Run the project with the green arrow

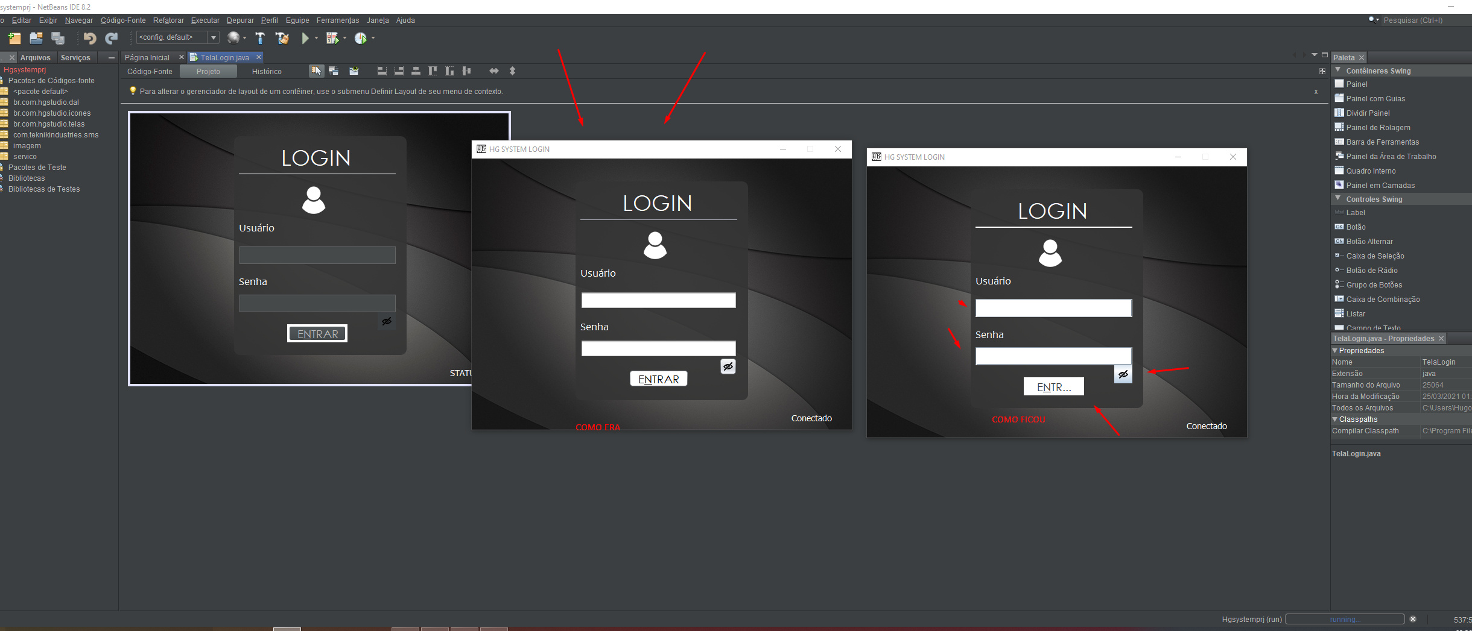tap(305, 38)
